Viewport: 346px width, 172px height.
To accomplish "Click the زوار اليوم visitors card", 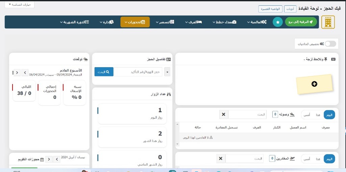I will tap(132, 114).
